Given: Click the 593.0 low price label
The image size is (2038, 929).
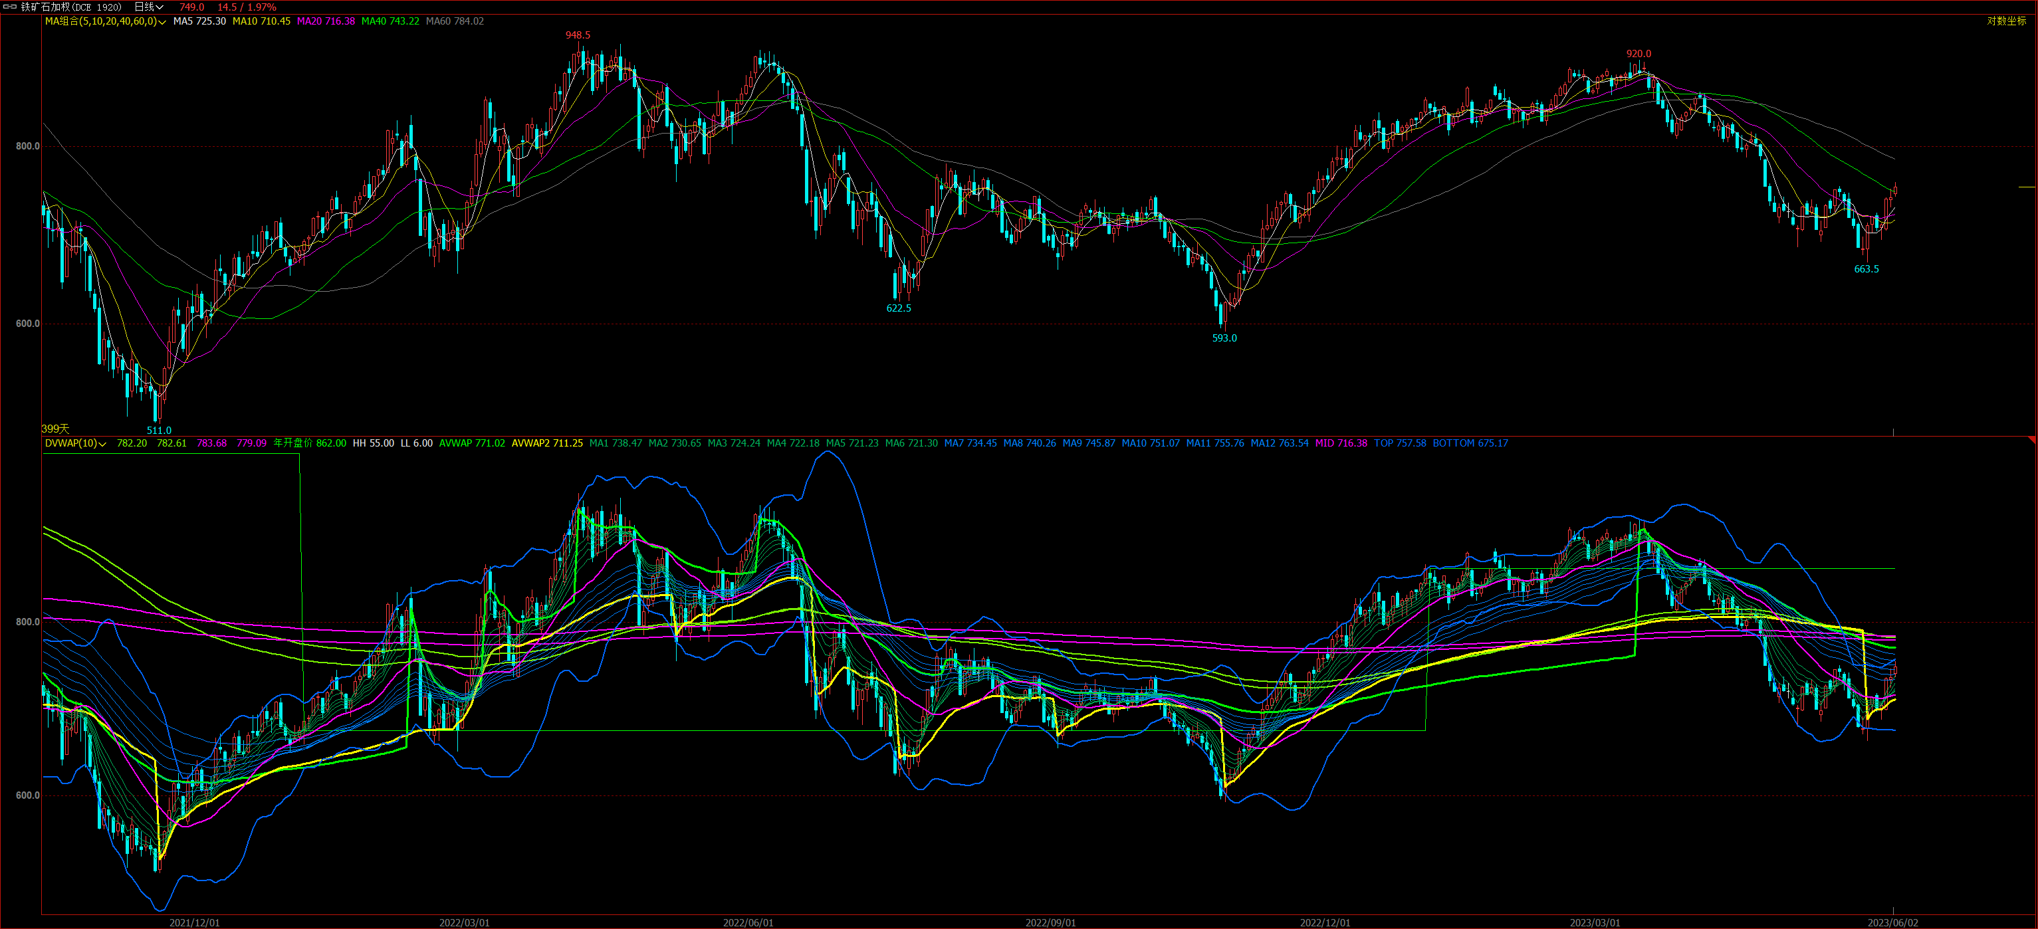Looking at the screenshot, I should 1224,338.
